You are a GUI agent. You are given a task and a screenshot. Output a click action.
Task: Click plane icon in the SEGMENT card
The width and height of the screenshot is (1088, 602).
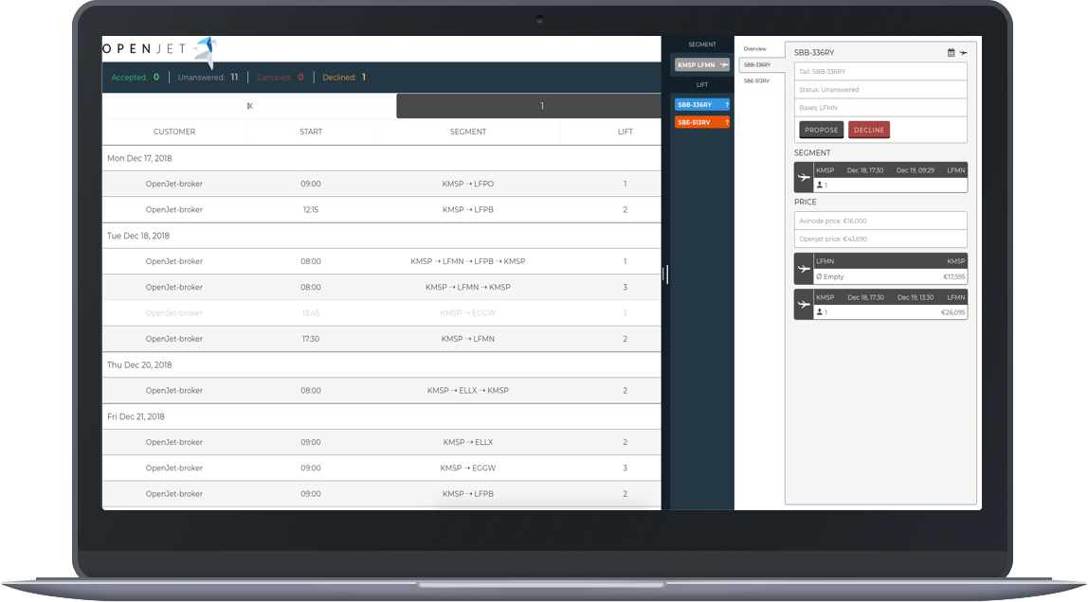(804, 178)
